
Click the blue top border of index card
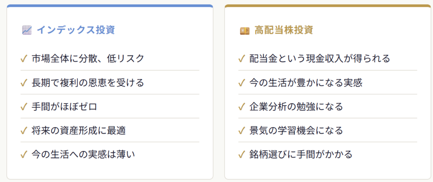click(x=110, y=6)
